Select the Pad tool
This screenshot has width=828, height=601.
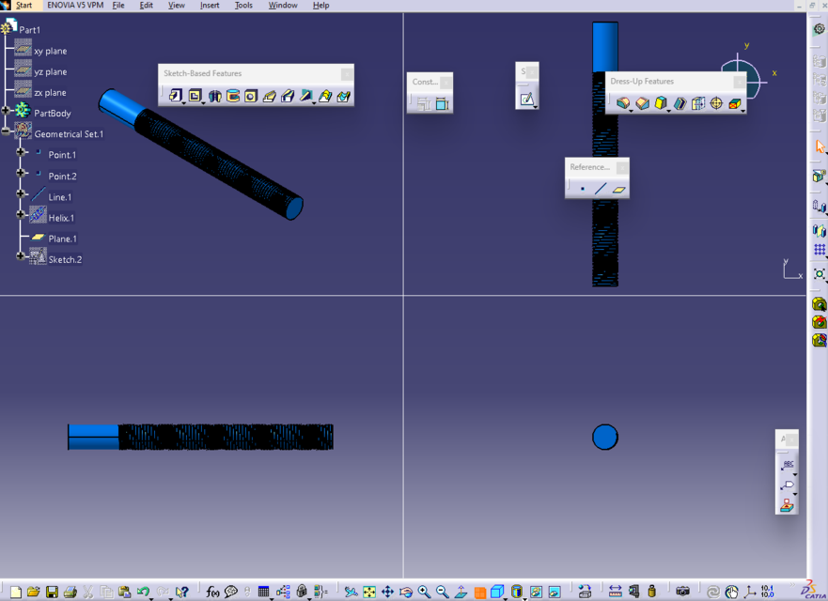pyautogui.click(x=177, y=96)
